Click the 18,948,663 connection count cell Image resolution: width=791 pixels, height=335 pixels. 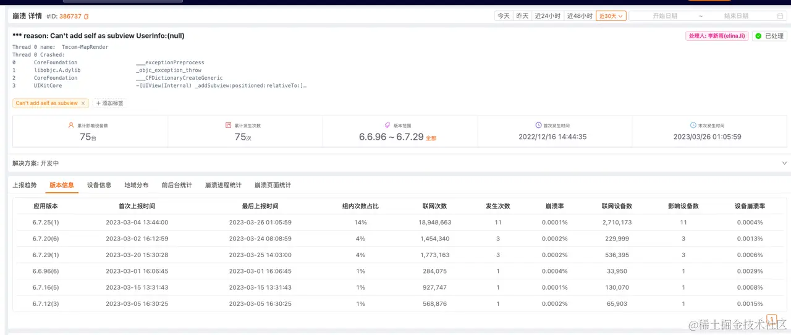point(435,223)
